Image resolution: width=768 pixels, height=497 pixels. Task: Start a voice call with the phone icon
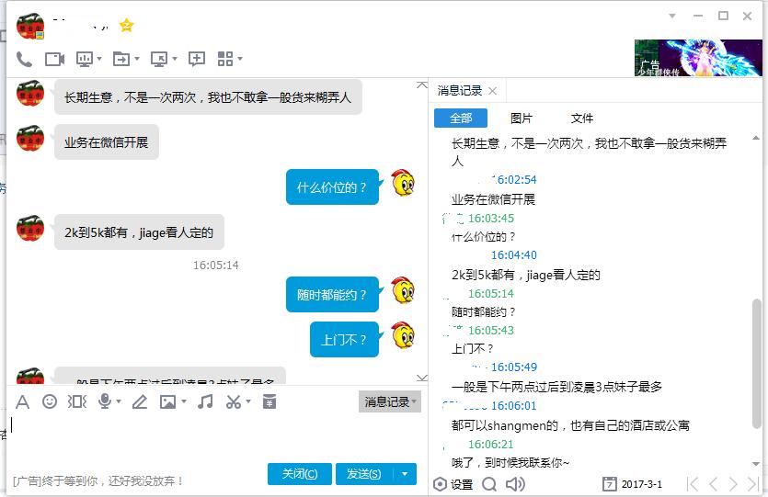(x=24, y=59)
